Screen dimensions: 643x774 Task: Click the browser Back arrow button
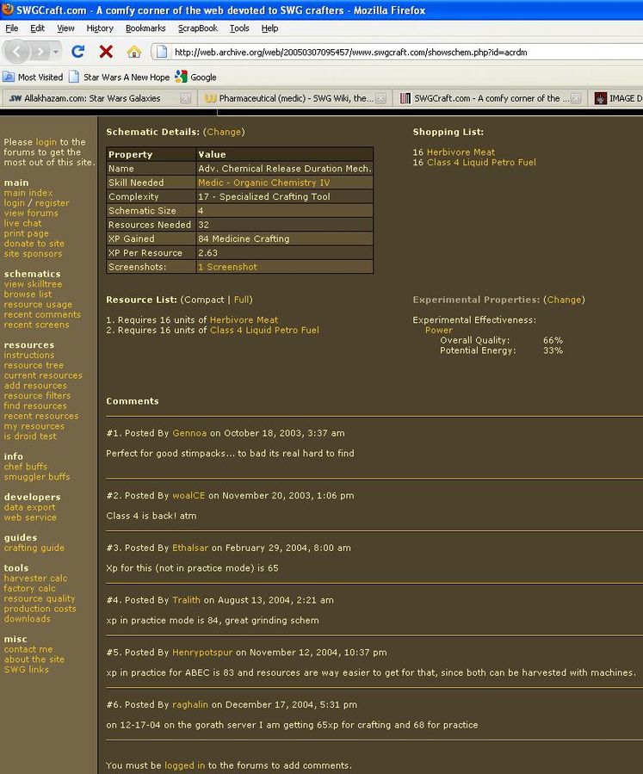point(18,52)
